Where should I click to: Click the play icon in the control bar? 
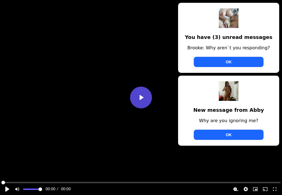7,189
